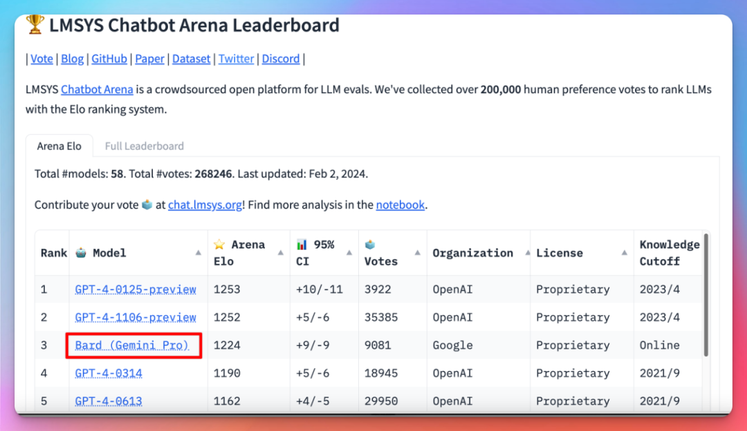
Task: Open the Paper link
Action: (x=149, y=59)
